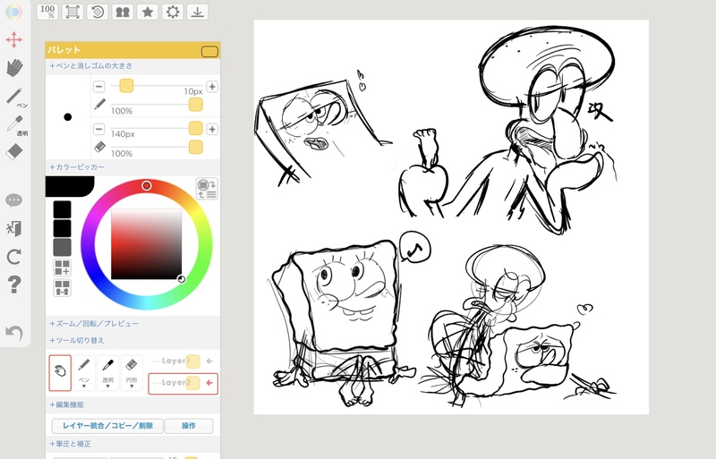Click the eraser opacity 100% slider handle
716x459 pixels.
[x=195, y=147]
